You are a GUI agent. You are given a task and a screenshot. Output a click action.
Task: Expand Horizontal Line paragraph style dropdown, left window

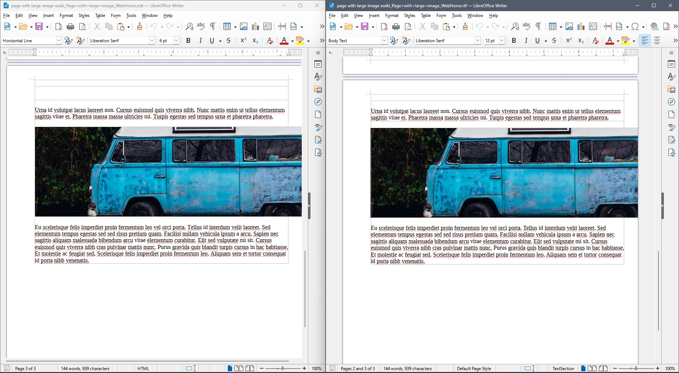pos(58,40)
